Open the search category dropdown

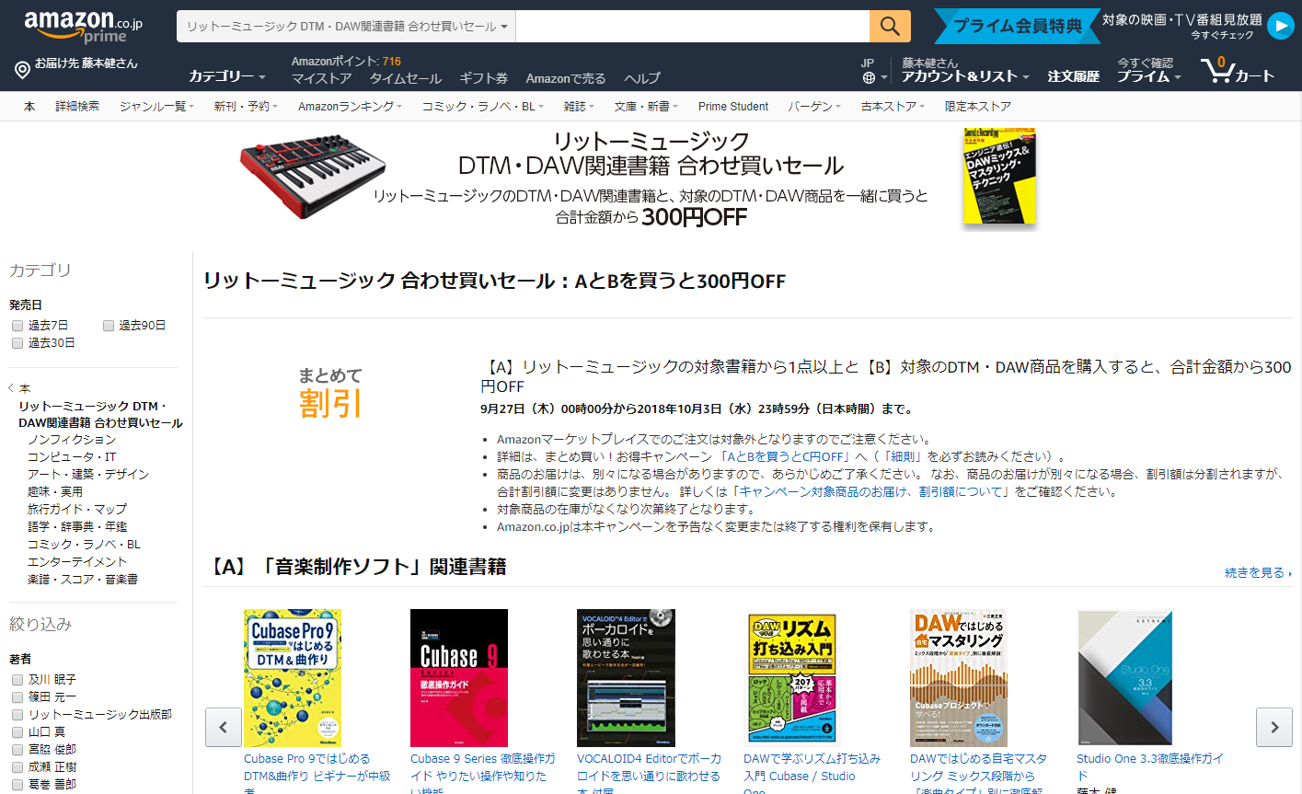pyautogui.click(x=346, y=27)
